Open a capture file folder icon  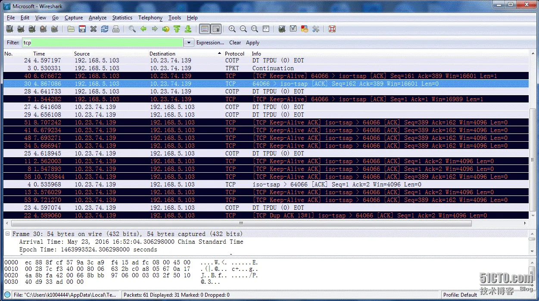71,29
